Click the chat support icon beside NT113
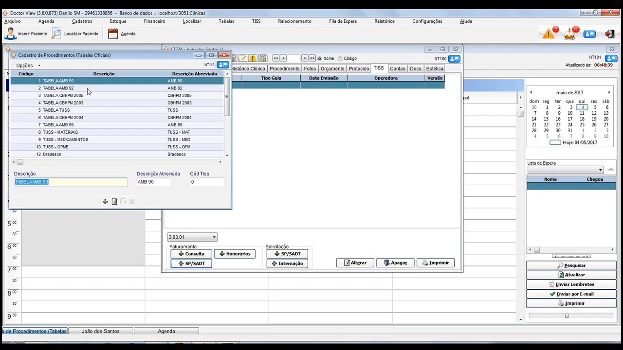The image size is (623, 350). pos(223,65)
